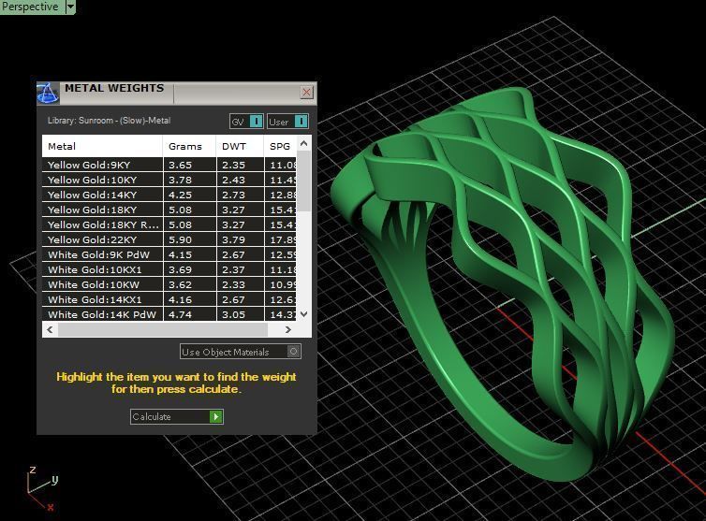The image size is (706, 521).
Task: Sort by the Metal column header
Action: point(102,146)
